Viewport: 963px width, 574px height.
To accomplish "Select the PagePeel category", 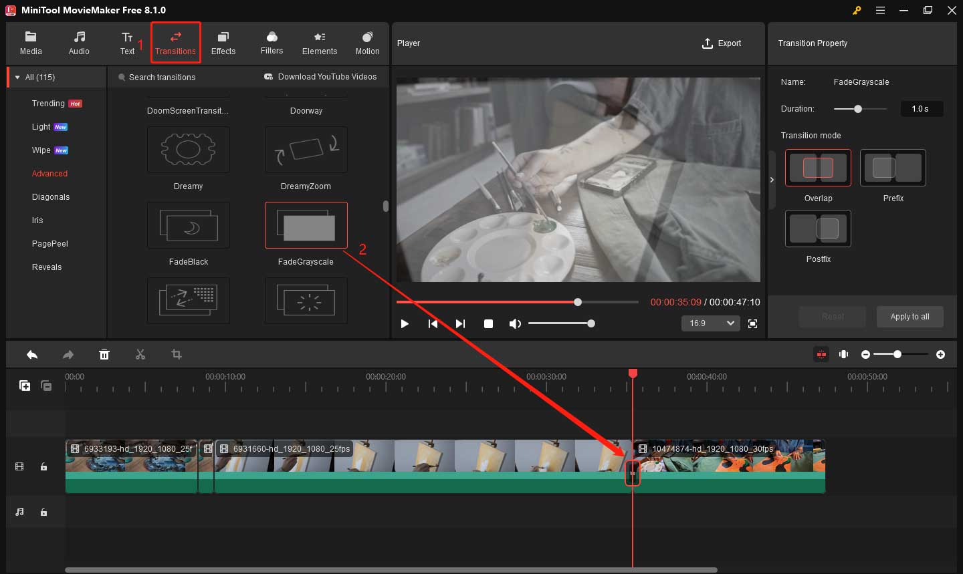I will point(50,244).
